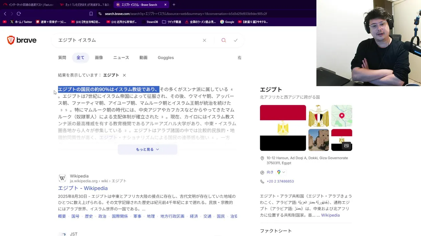Open the 政治 sublink under Wikipedia
The image size is (421, 236).
(102, 216)
